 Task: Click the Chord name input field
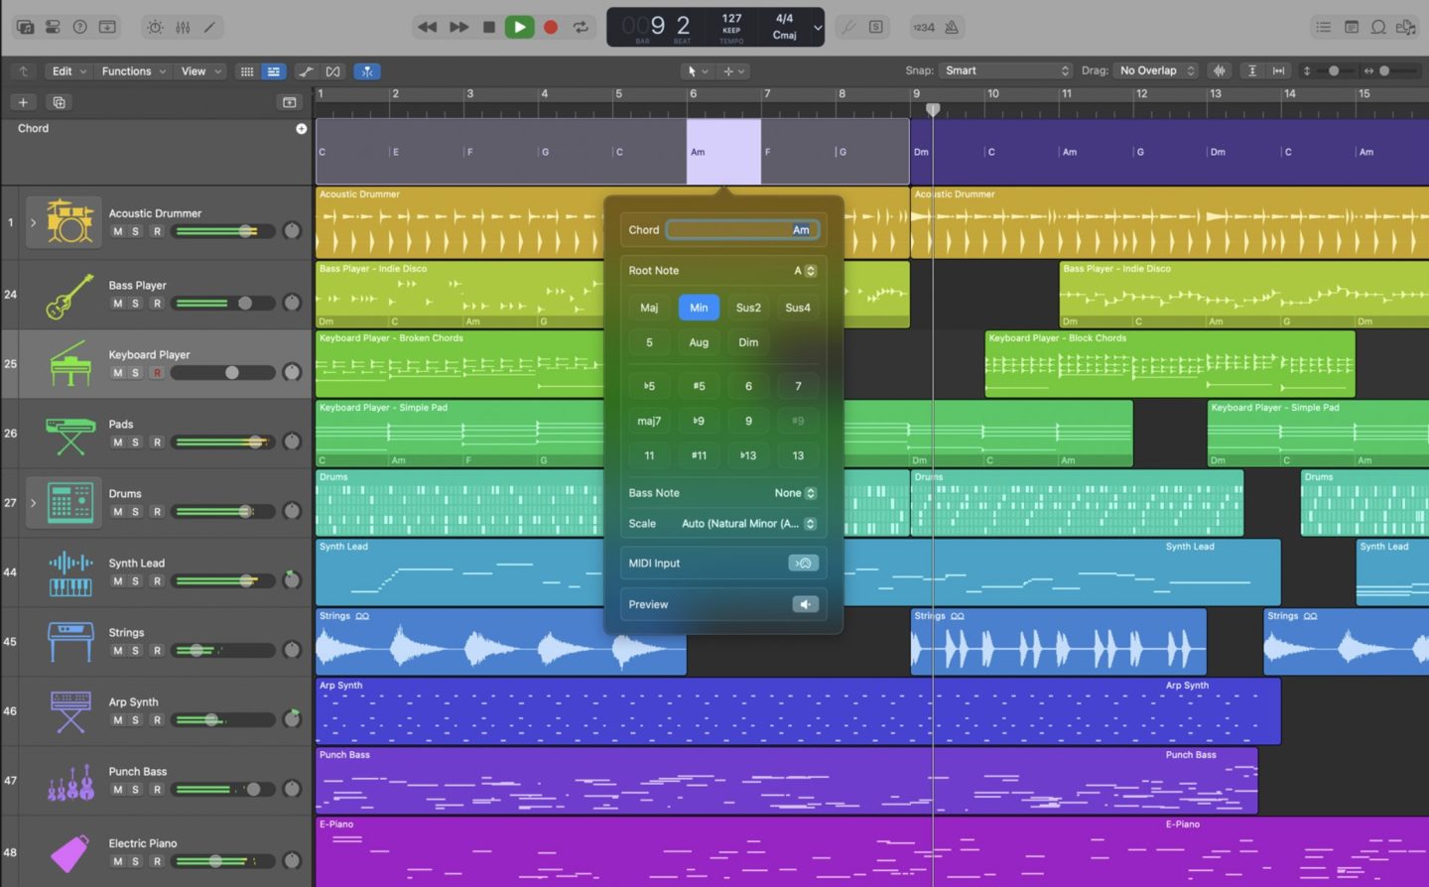tap(742, 229)
